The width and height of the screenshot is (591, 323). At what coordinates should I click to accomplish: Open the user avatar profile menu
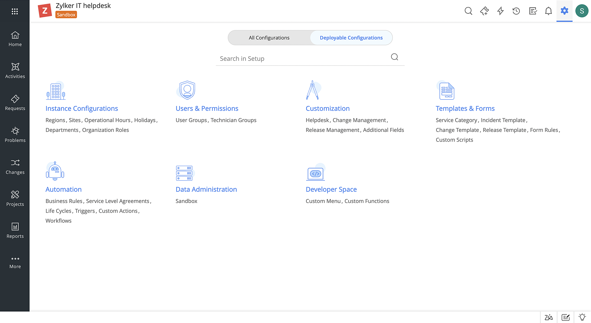click(x=582, y=11)
